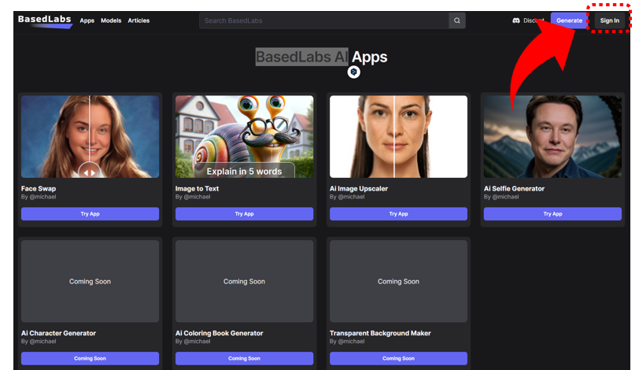Click the Sign In button
The height and width of the screenshot is (370, 639).
[x=609, y=20]
